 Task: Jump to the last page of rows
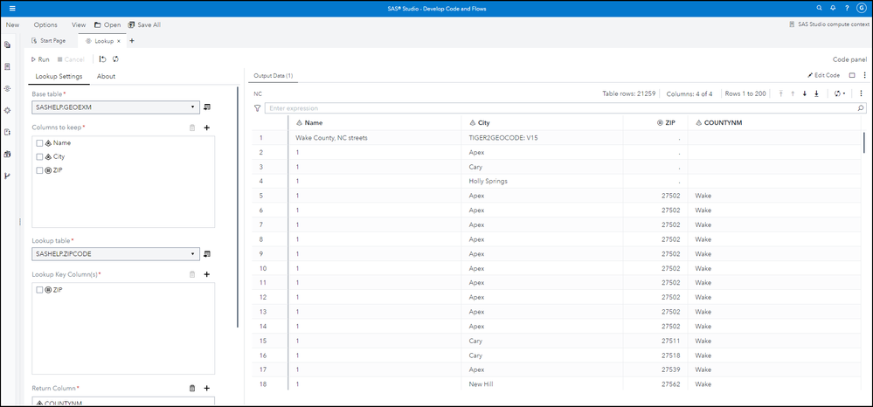[x=816, y=93]
